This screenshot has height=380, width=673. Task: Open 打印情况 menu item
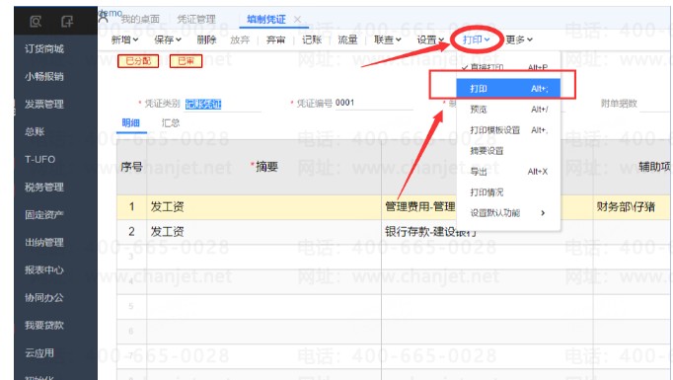click(x=508, y=191)
